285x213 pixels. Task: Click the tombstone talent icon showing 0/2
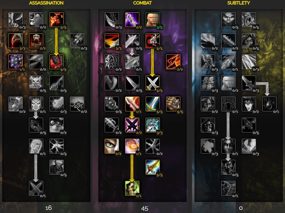[x=36, y=20]
